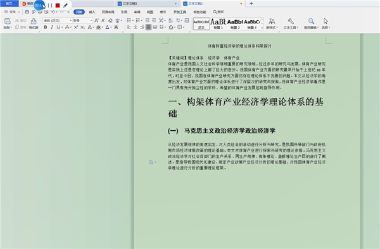This screenshot has height=249, width=380.
Task: Expand the styles gallery more arrow
Action: [262, 28]
